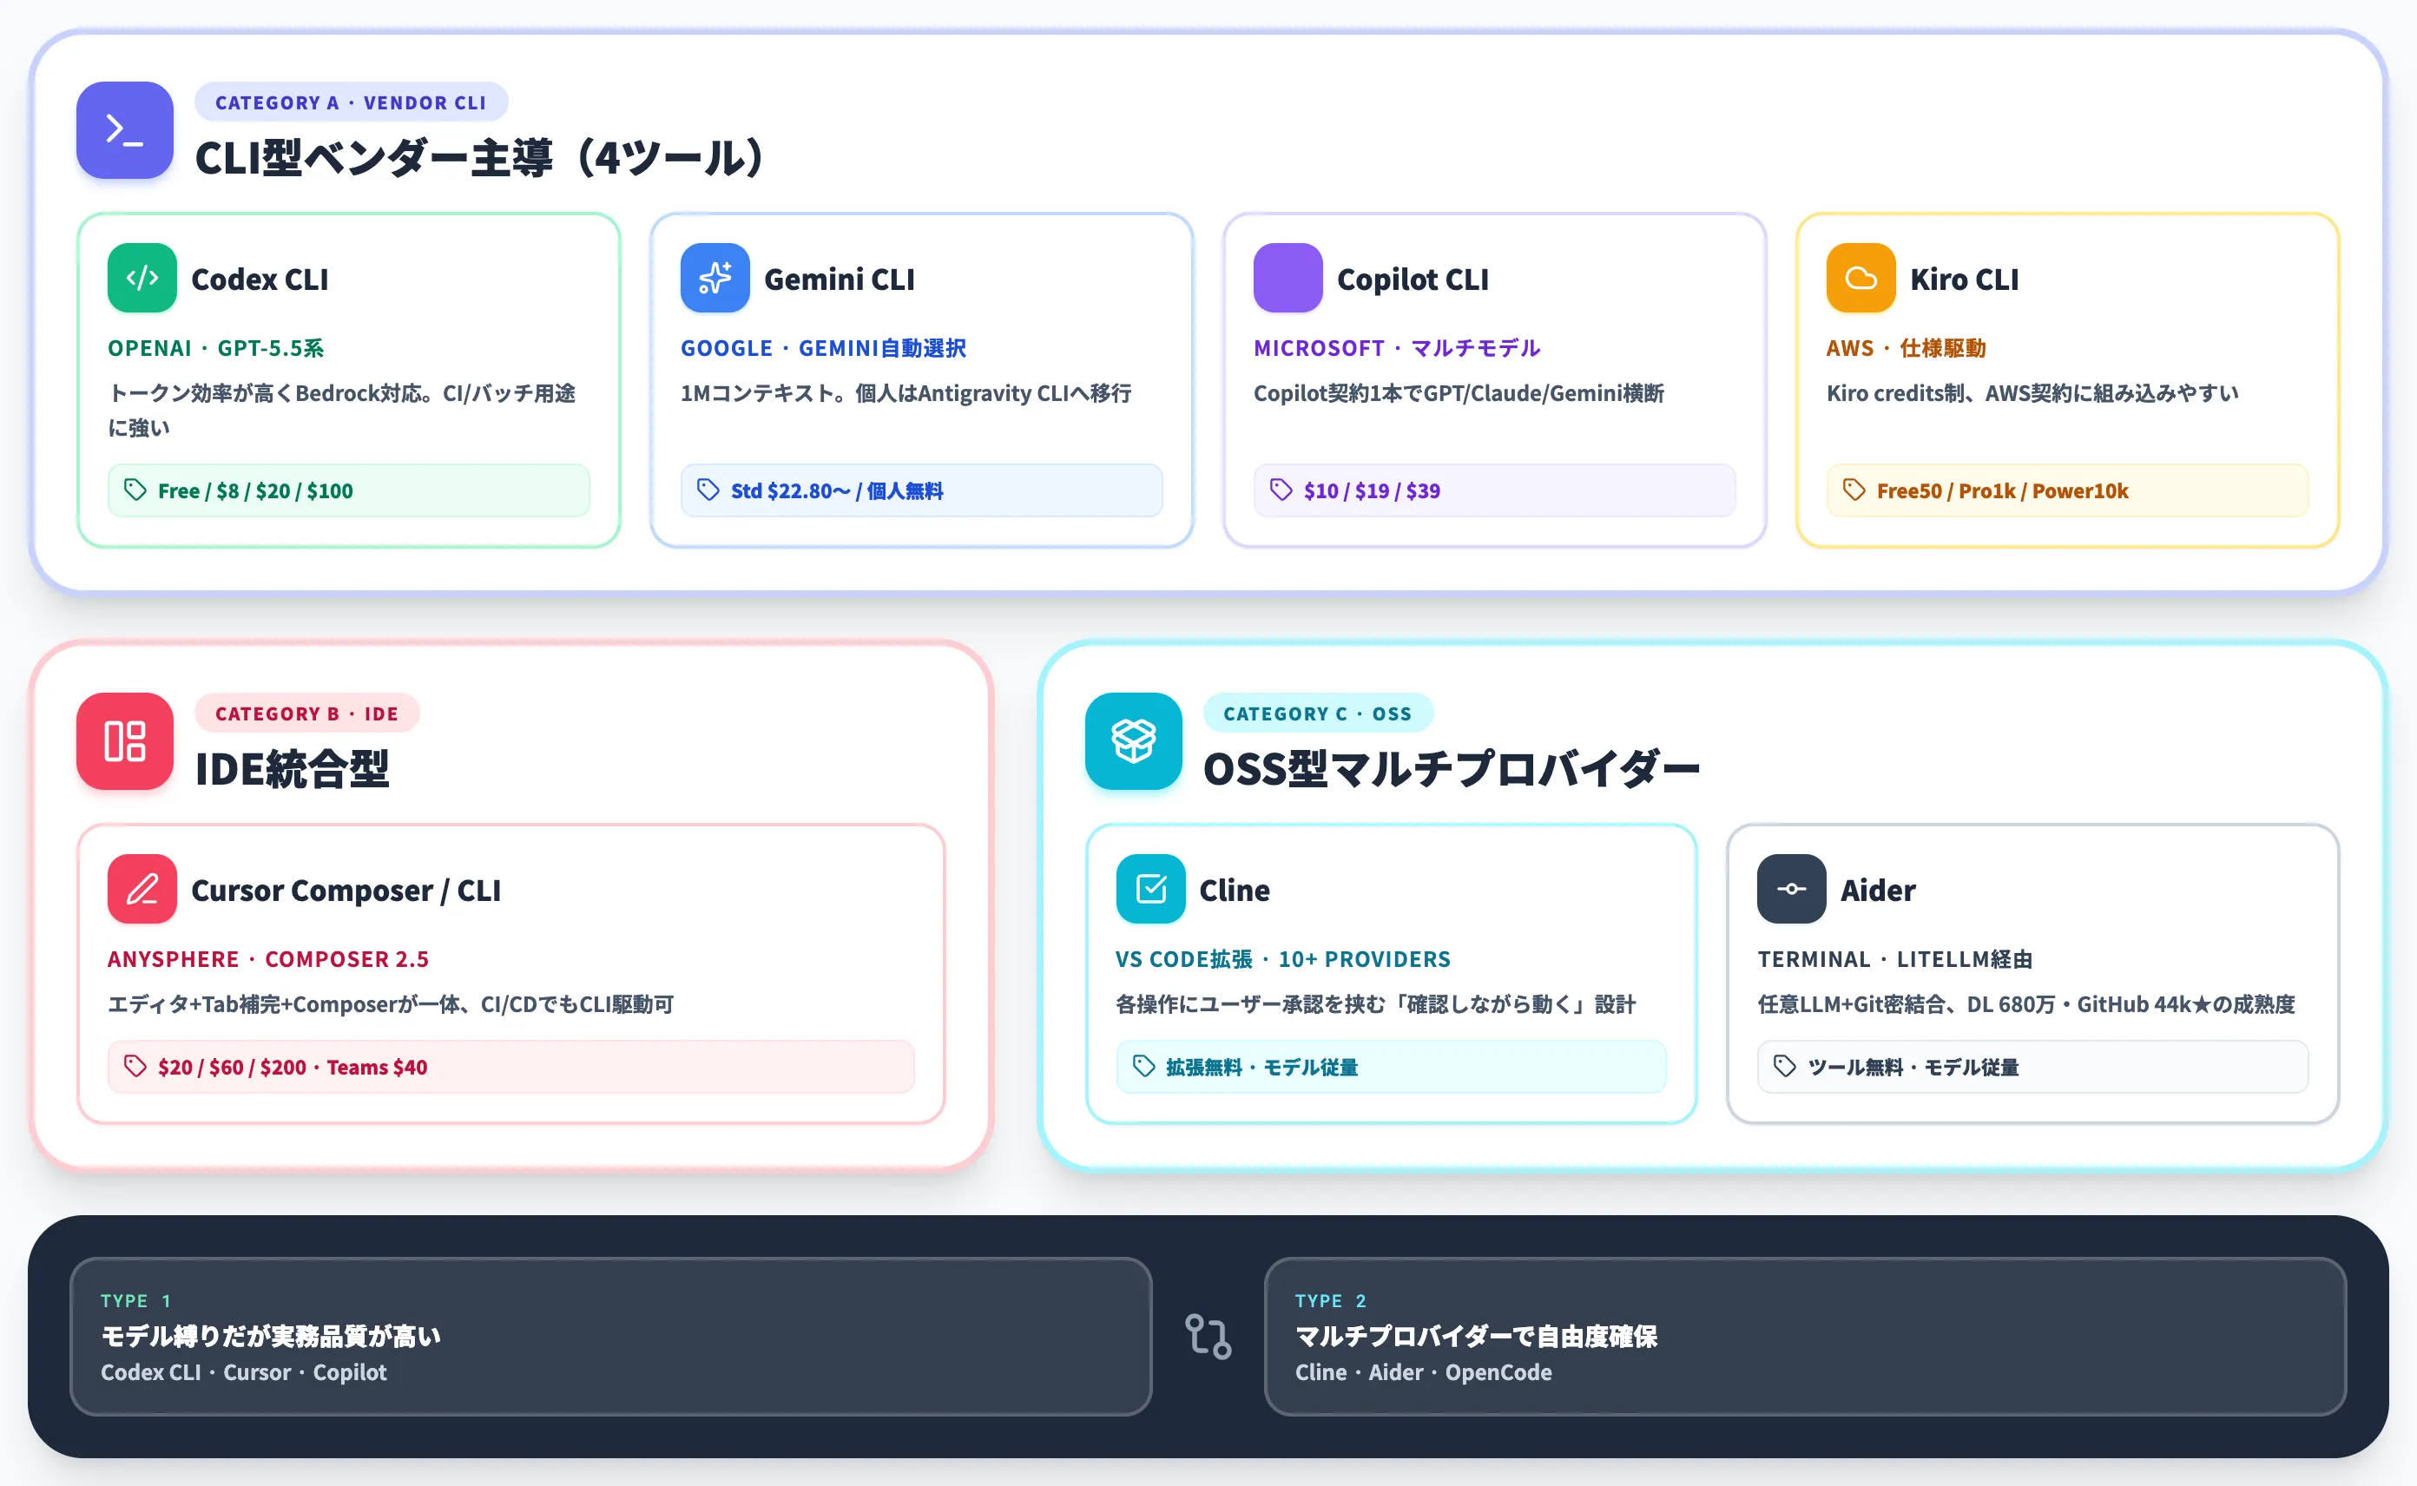
Task: Click the TERMINAL · LITELLM経由 subtitle
Action: pos(1895,959)
